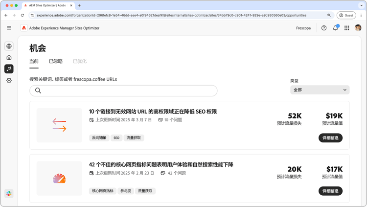This screenshot has height=207, width=367.
Task: Click the 参与度 tag
Action: click(126, 191)
